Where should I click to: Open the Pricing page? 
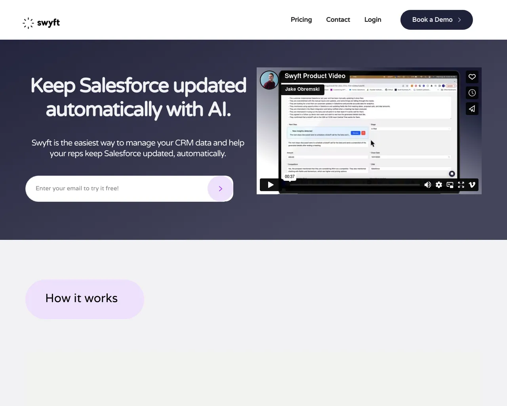coord(301,19)
